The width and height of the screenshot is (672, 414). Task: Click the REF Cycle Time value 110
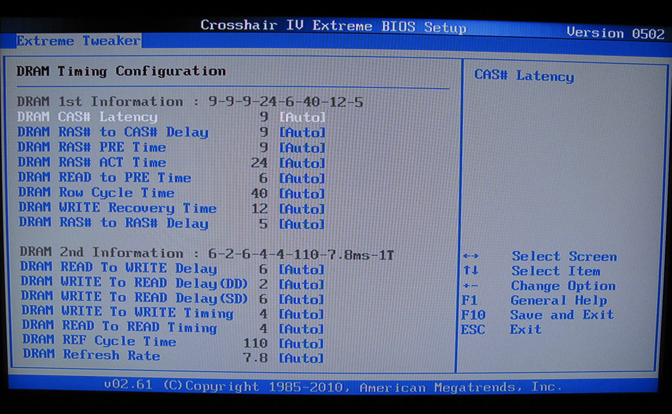click(x=255, y=343)
